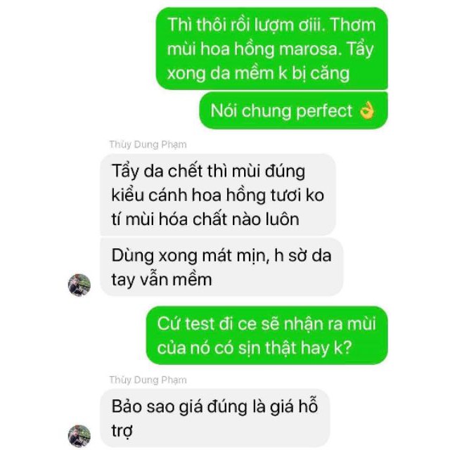
Task: Select green bubble starting "Cứ test đi ce"
Action: (267, 335)
